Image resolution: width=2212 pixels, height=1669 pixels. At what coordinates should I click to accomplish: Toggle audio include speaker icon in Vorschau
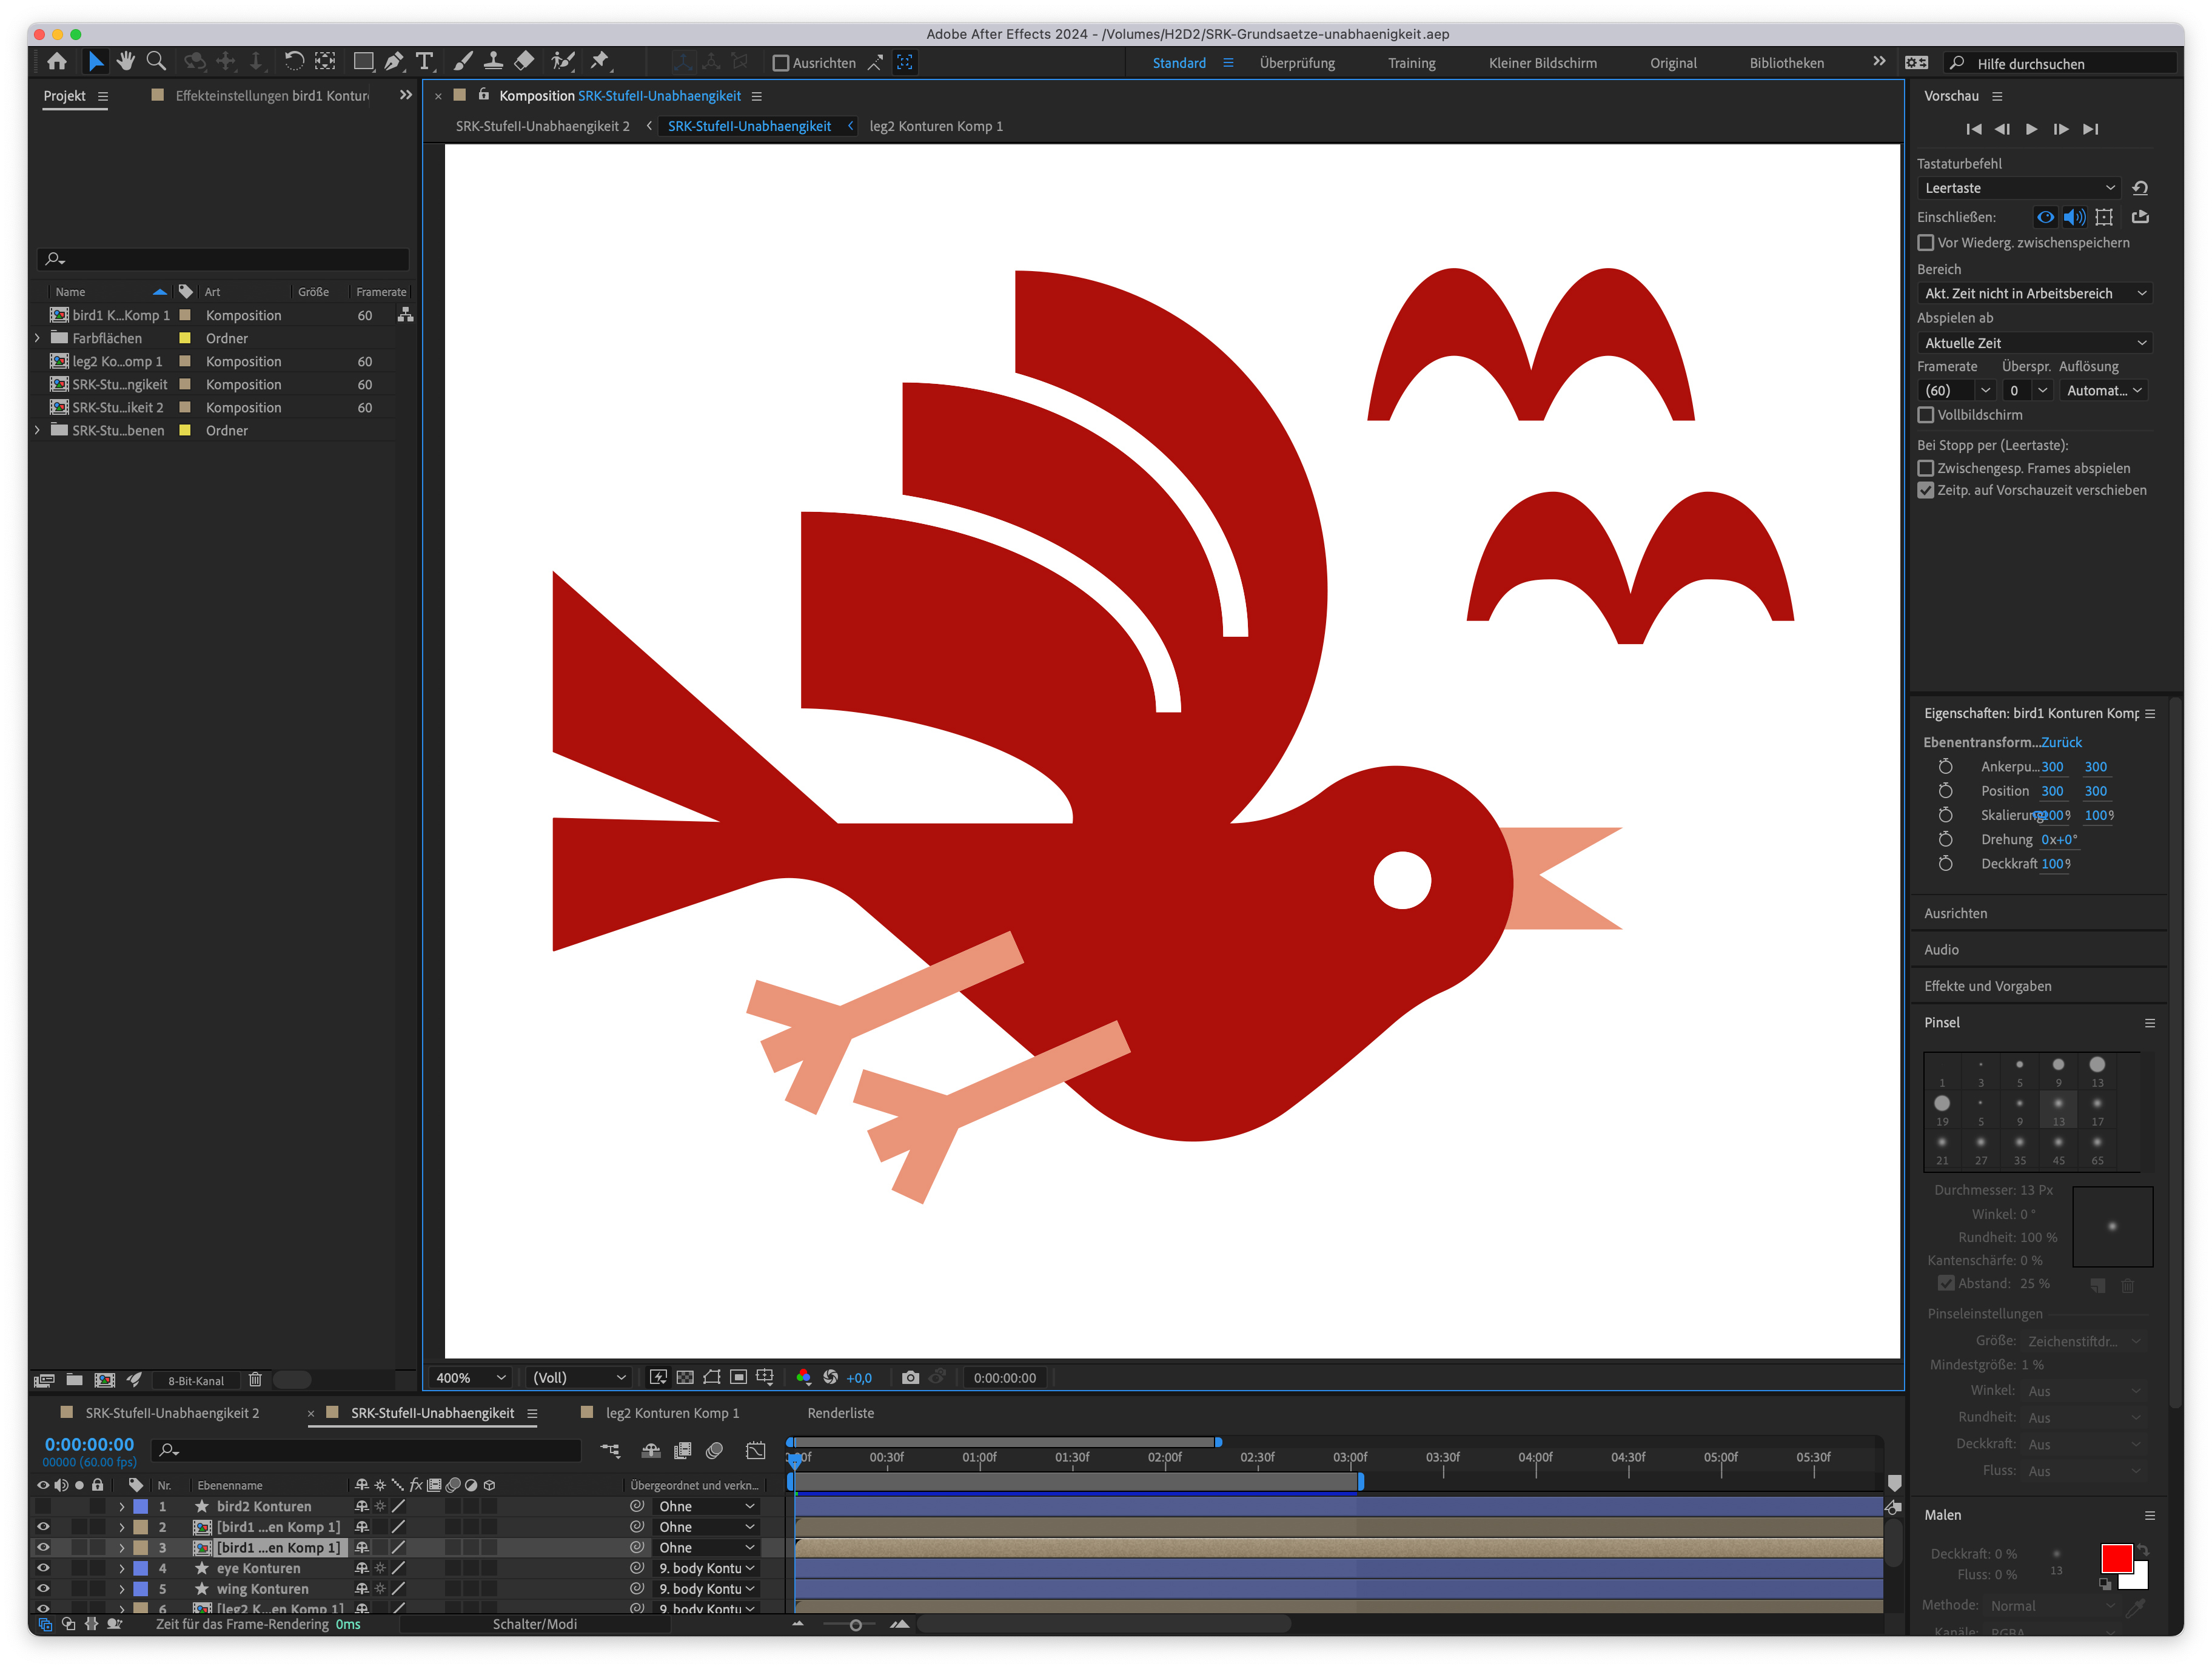tap(2074, 217)
